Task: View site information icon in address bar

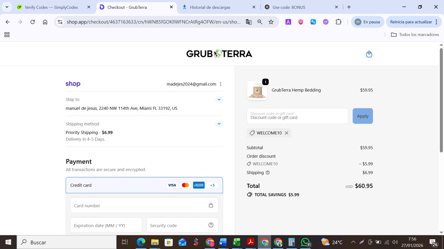Action: coord(60,22)
